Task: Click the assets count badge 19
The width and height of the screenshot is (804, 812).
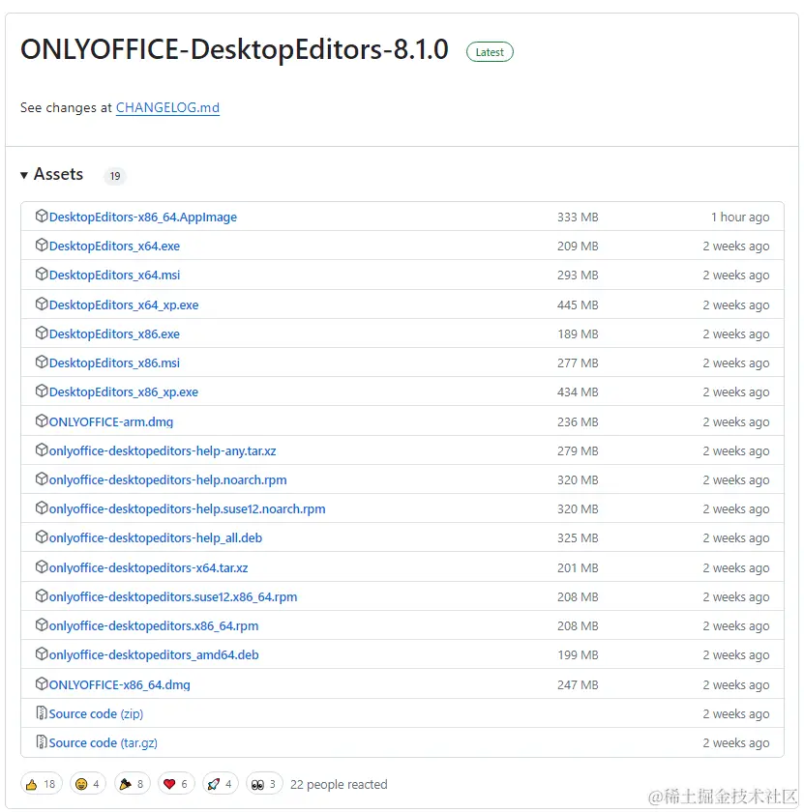Action: click(115, 176)
